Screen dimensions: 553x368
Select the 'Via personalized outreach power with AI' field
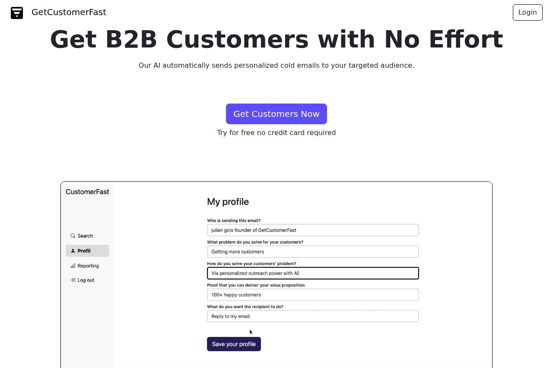coord(313,273)
